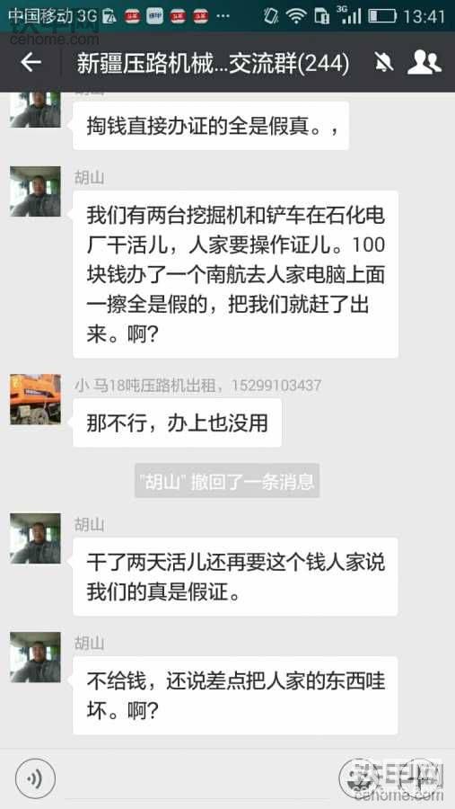Open group members icon in header
455x809 pixels.
coord(424,62)
